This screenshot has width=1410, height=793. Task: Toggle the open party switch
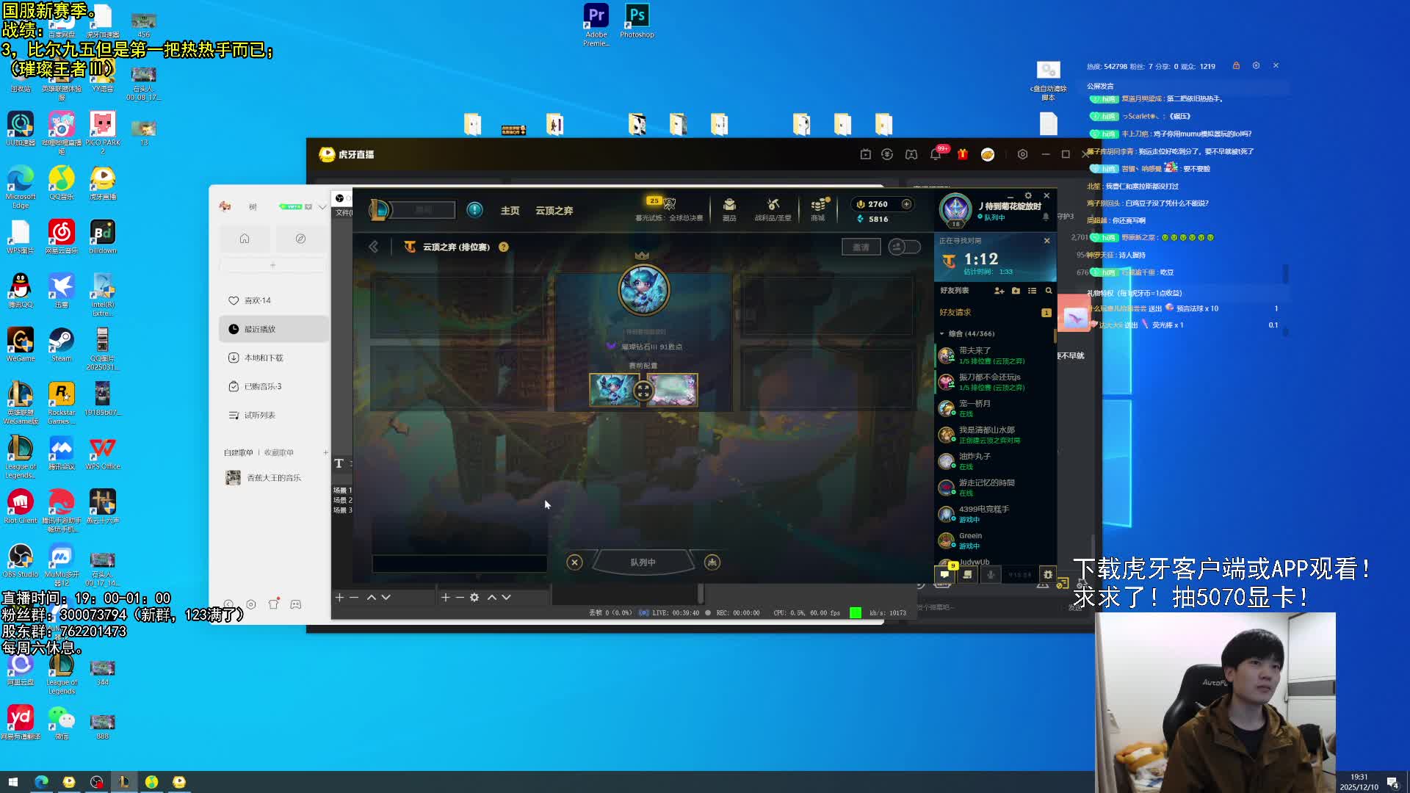click(x=904, y=247)
